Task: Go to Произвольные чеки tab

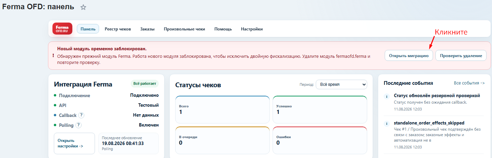Action: (184, 29)
